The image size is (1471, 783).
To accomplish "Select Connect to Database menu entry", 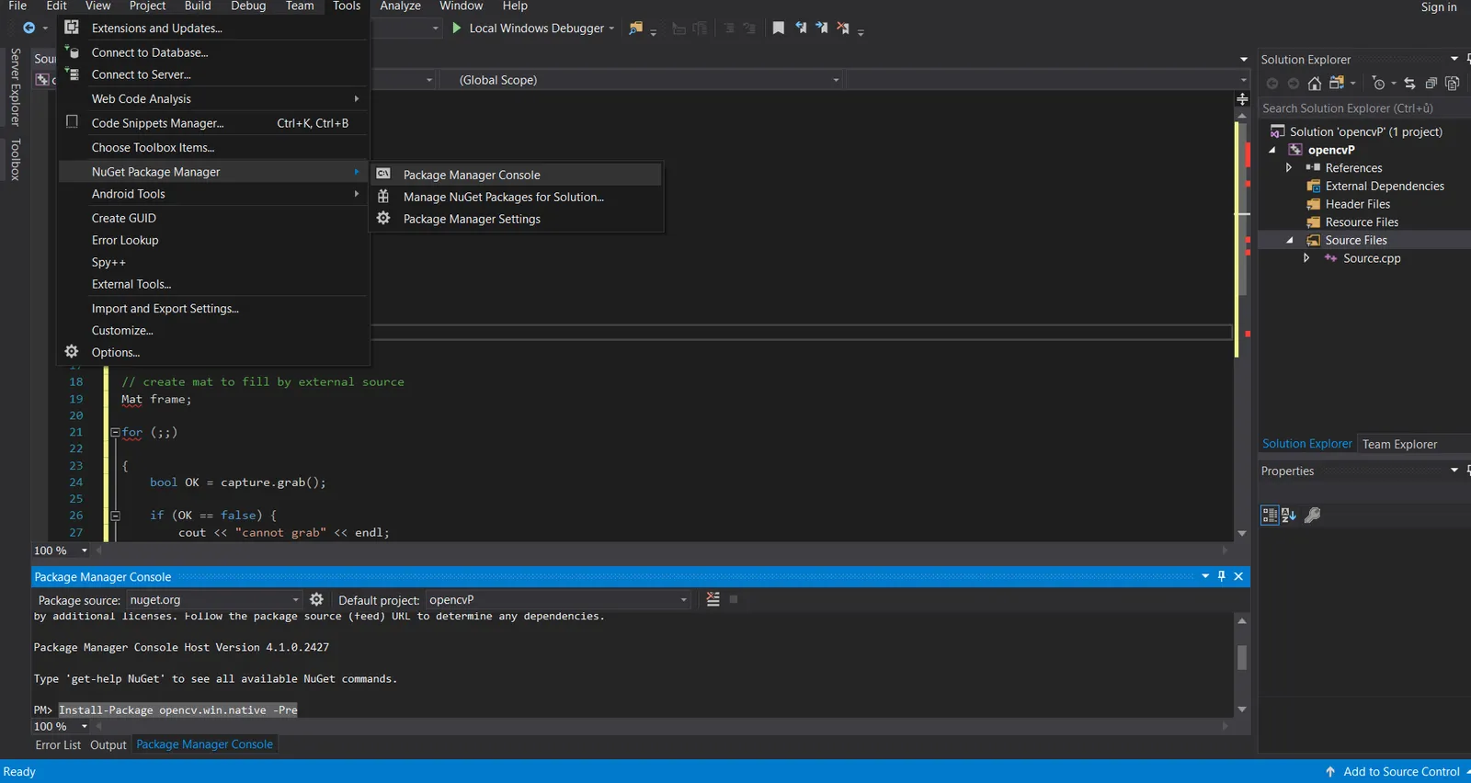I will (213, 52).
